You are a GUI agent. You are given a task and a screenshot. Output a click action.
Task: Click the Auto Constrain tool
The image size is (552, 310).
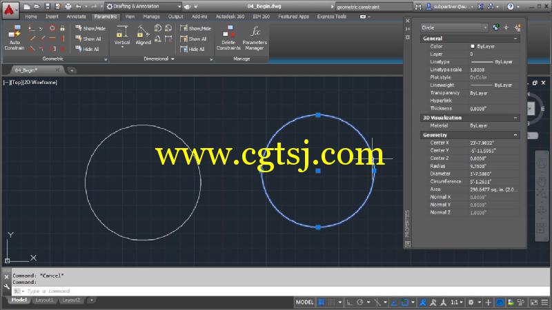14,37
